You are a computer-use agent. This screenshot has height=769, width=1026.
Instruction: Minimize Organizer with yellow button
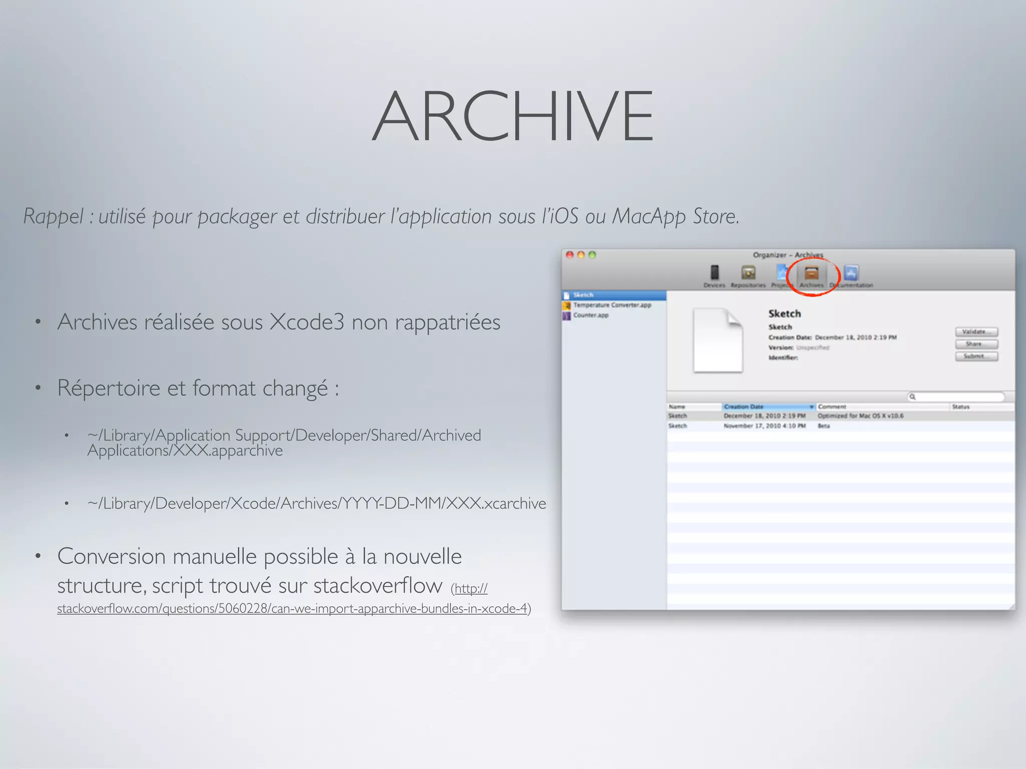tap(581, 255)
